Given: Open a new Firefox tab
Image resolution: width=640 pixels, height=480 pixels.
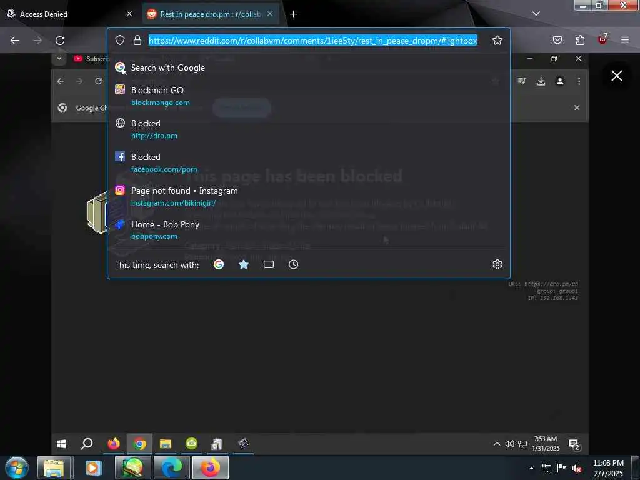Looking at the screenshot, I should (294, 14).
